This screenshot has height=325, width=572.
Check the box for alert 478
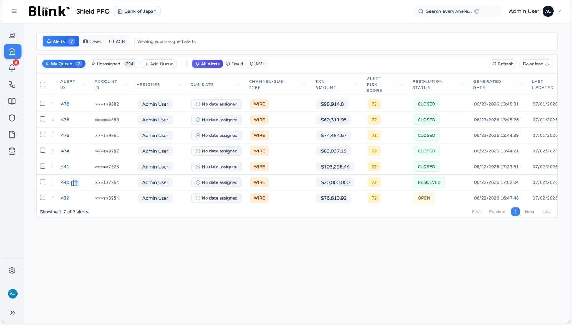(43, 104)
